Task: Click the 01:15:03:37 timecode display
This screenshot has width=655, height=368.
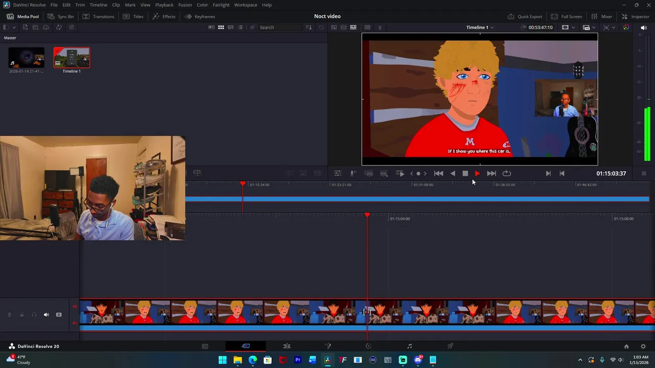Action: (x=611, y=173)
